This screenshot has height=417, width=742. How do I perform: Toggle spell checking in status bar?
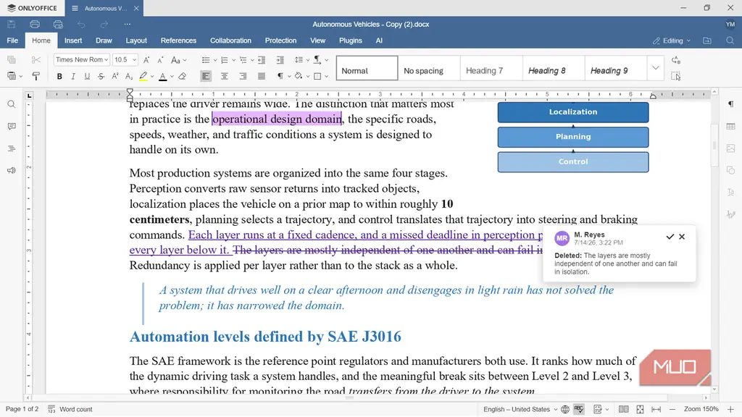click(x=579, y=409)
